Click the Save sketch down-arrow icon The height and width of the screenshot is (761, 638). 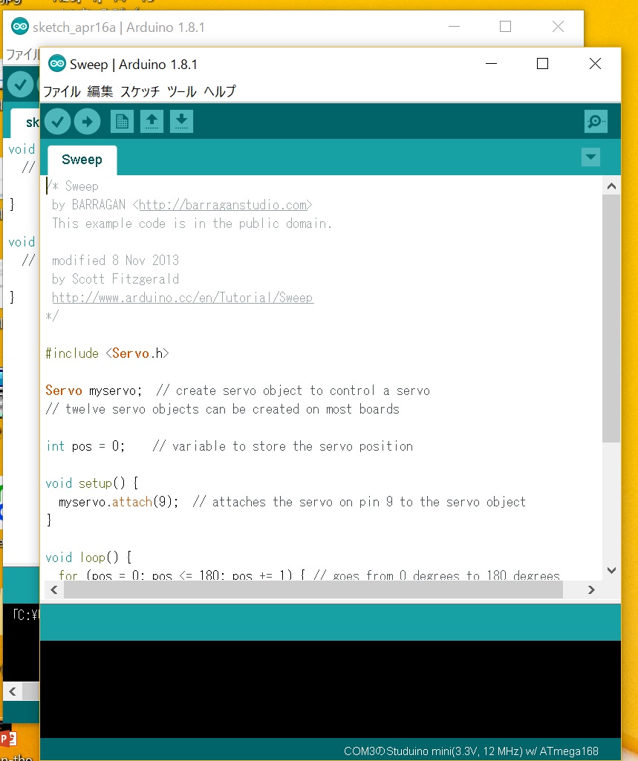pyautogui.click(x=181, y=121)
